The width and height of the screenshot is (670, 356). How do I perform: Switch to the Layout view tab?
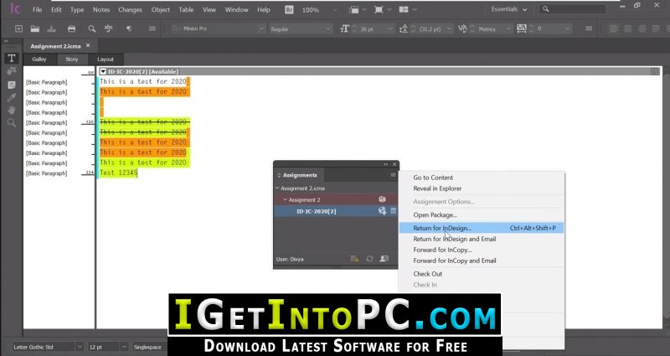point(106,59)
